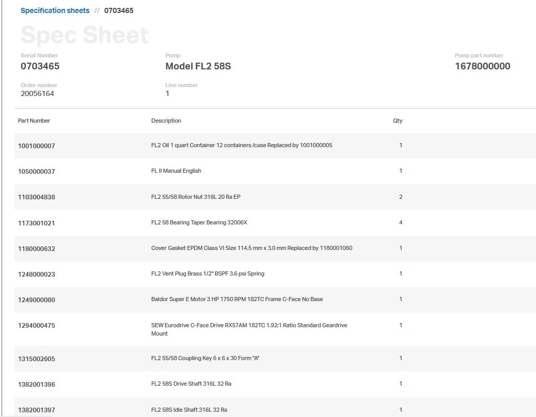Click the pump part number 1678000000
The image size is (536, 417).
pos(482,66)
